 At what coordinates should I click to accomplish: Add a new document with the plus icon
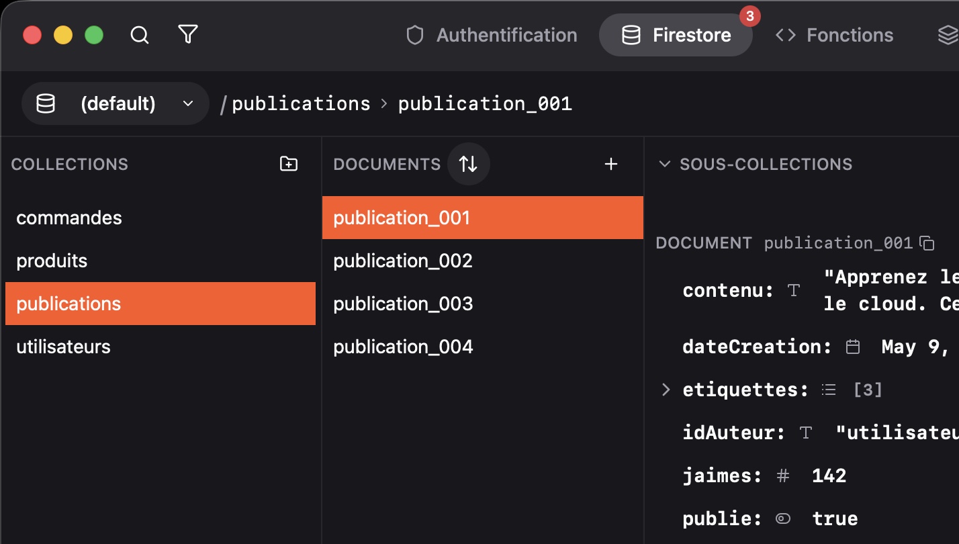coord(611,164)
